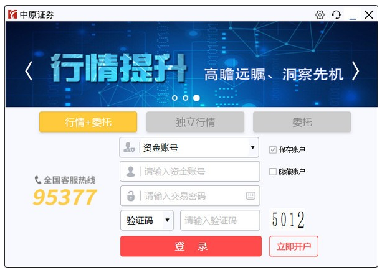Enable the 隐藏账户 checkbox
This screenshot has width=382, height=270.
(x=272, y=172)
